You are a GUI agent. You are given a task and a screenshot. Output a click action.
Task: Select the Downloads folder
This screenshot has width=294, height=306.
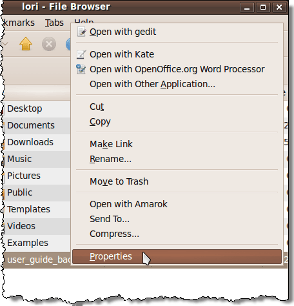tap(37, 142)
